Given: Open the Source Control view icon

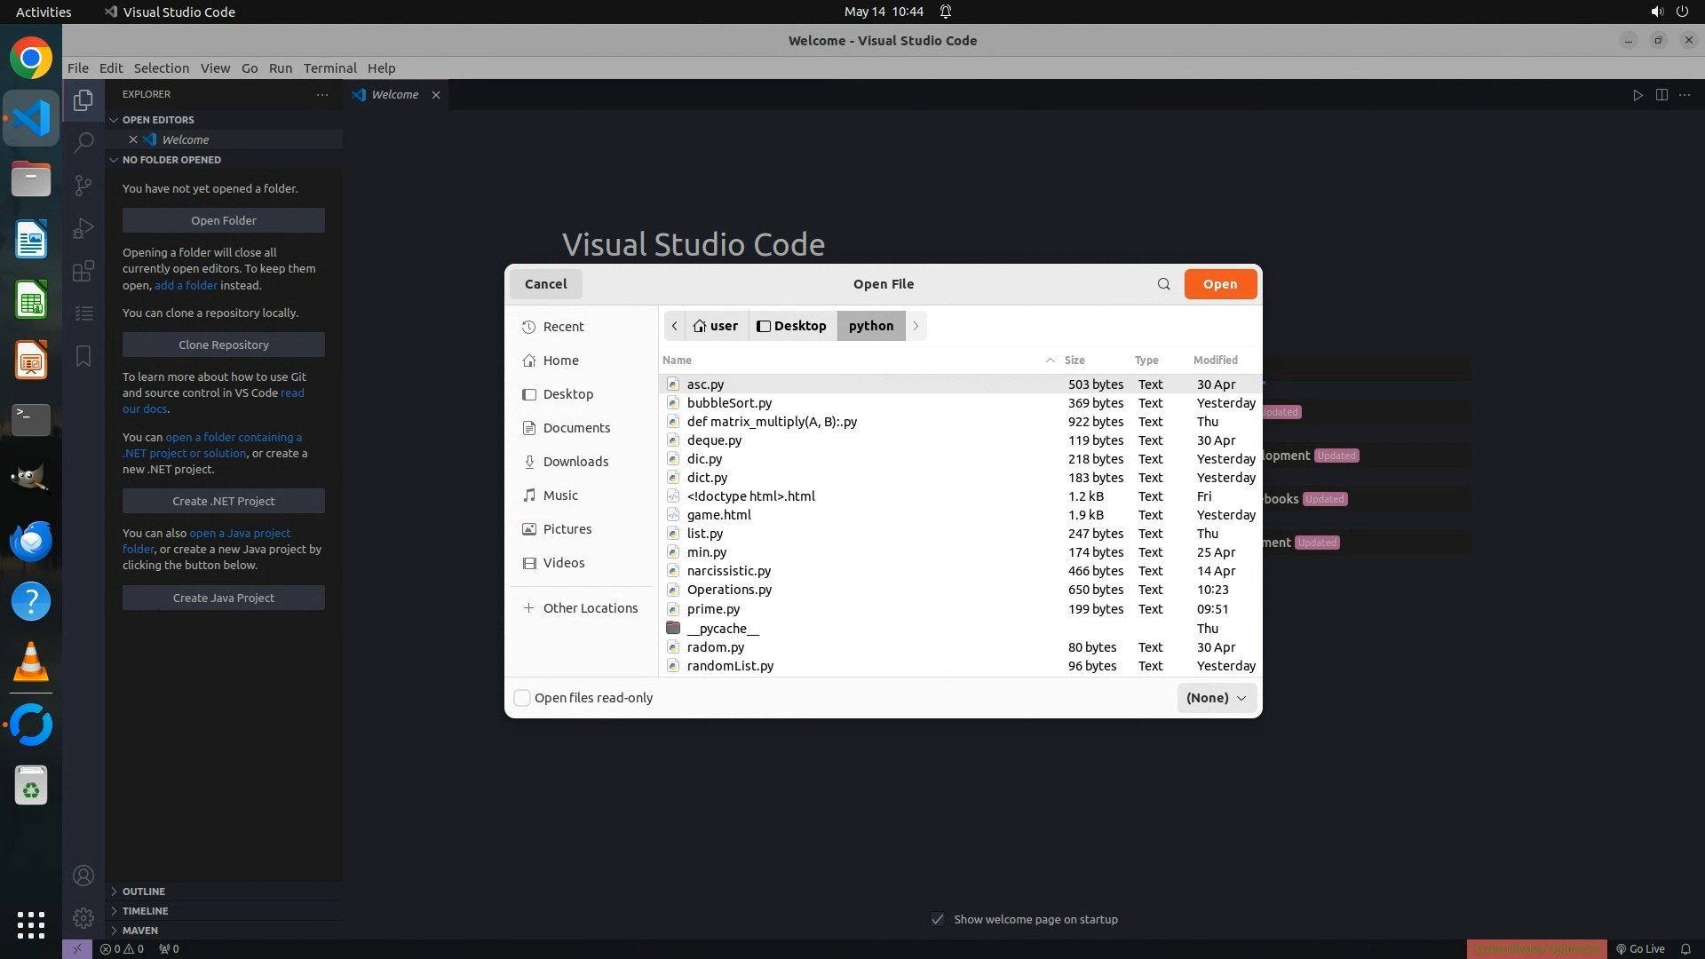Looking at the screenshot, I should click(x=83, y=185).
